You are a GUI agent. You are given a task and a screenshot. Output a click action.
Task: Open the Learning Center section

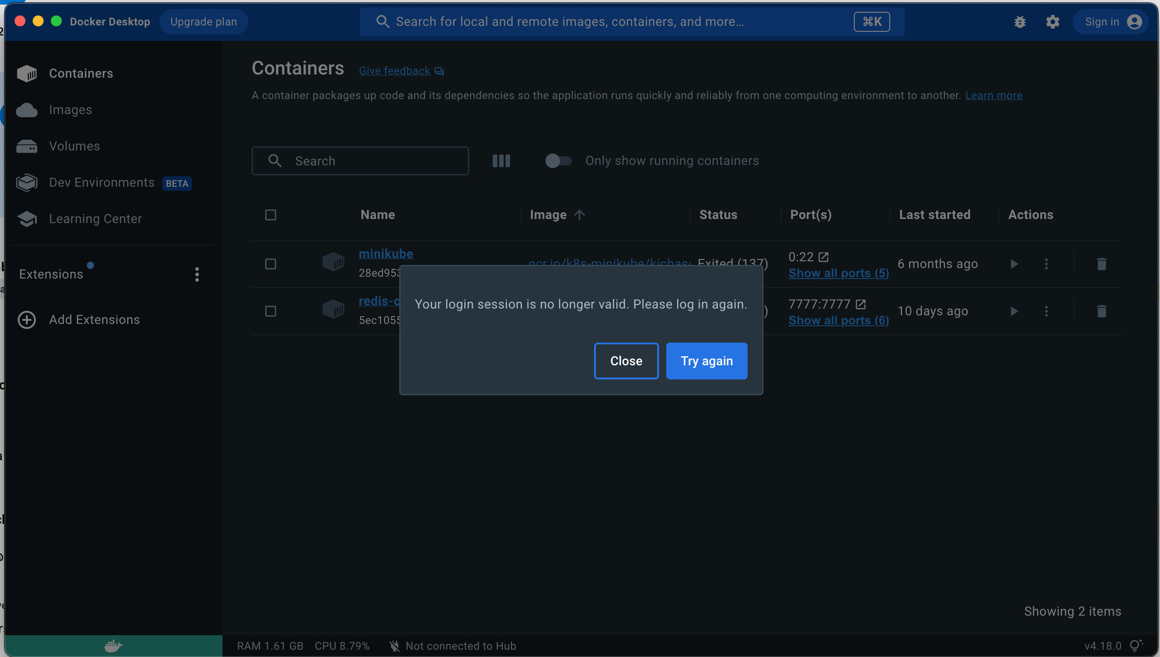point(95,219)
